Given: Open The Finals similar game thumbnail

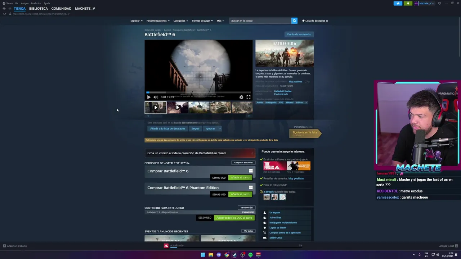Looking at the screenshot, I should pyautogui.click(x=275, y=166).
